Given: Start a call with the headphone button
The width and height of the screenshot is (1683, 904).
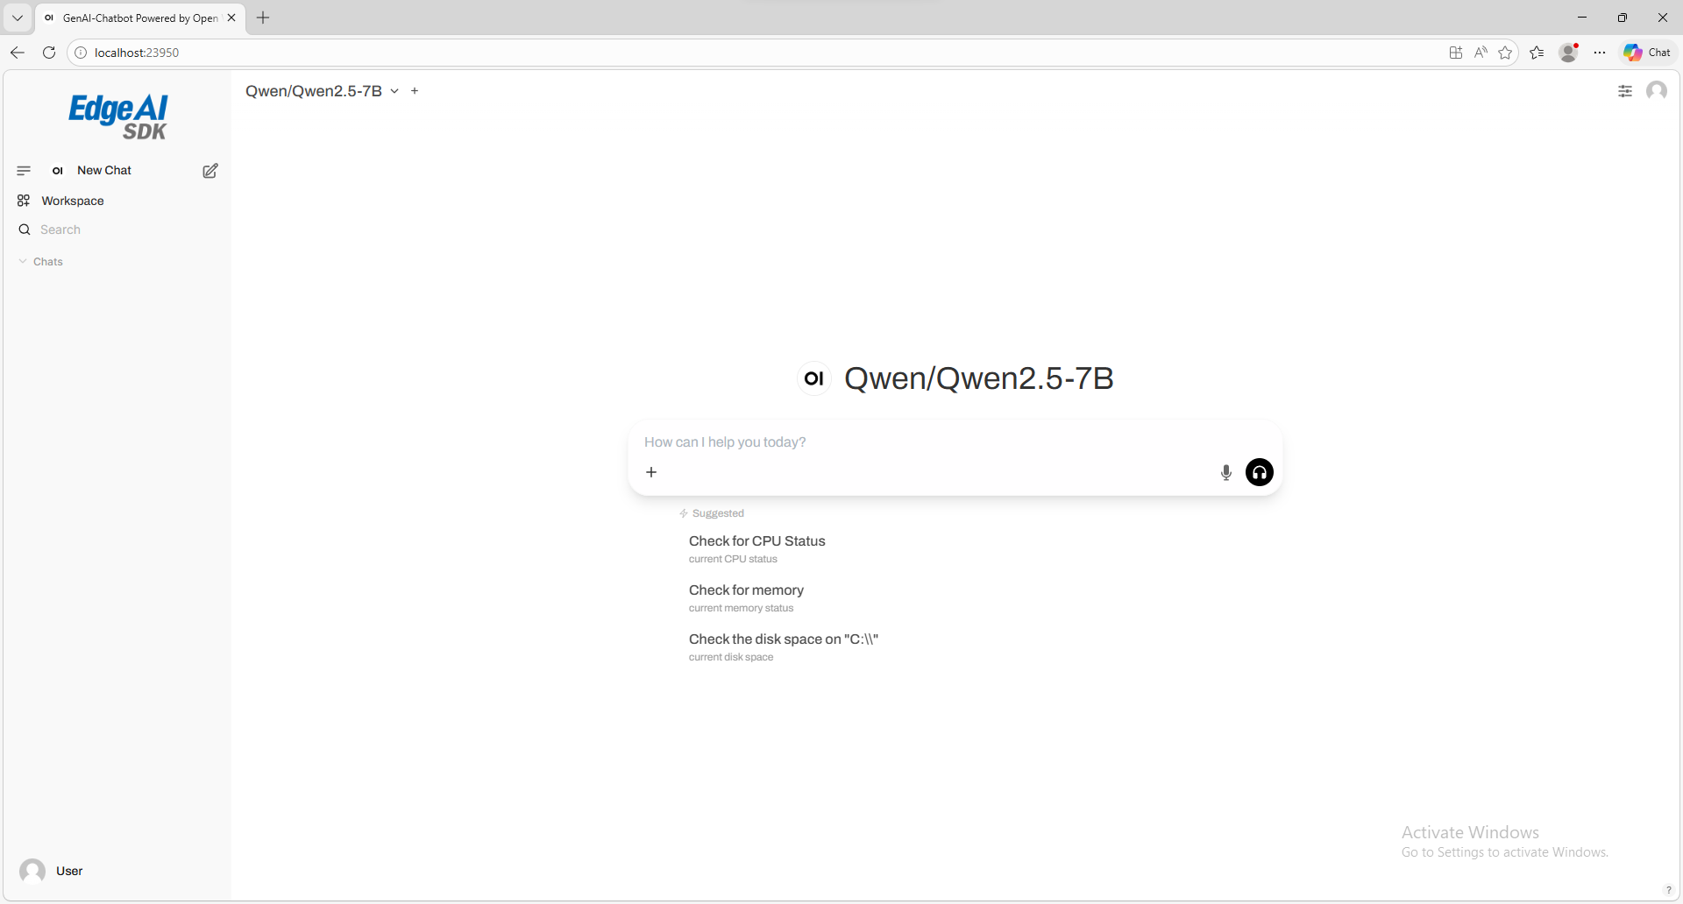Looking at the screenshot, I should pyautogui.click(x=1260, y=472).
